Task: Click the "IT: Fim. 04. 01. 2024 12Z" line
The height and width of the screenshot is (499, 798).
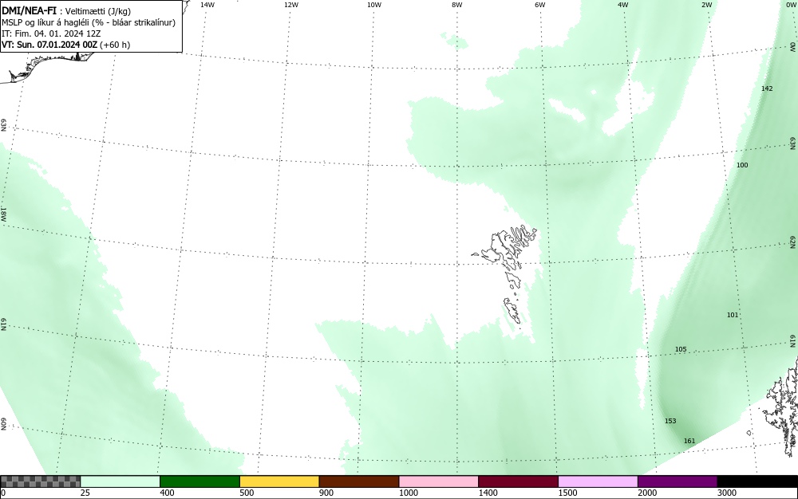Action: tap(51, 33)
